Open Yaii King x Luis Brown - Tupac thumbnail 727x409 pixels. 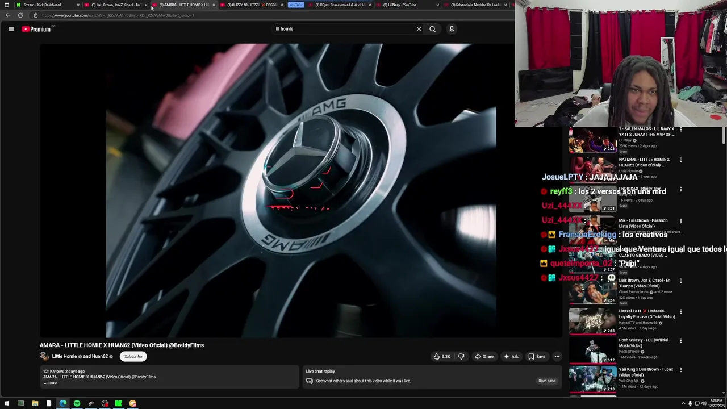point(592,381)
